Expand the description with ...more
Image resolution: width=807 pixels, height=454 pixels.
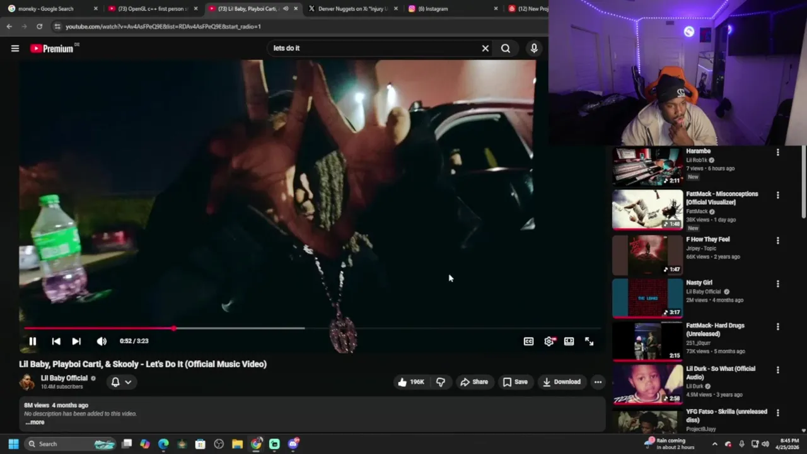click(x=35, y=422)
